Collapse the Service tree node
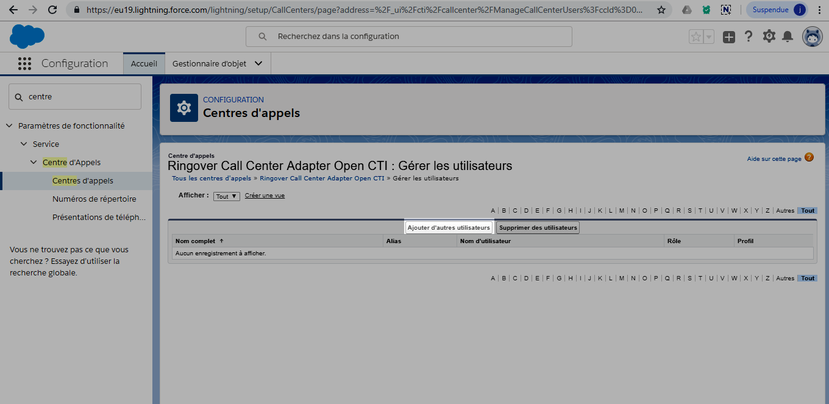Image resolution: width=829 pixels, height=404 pixels. click(24, 144)
